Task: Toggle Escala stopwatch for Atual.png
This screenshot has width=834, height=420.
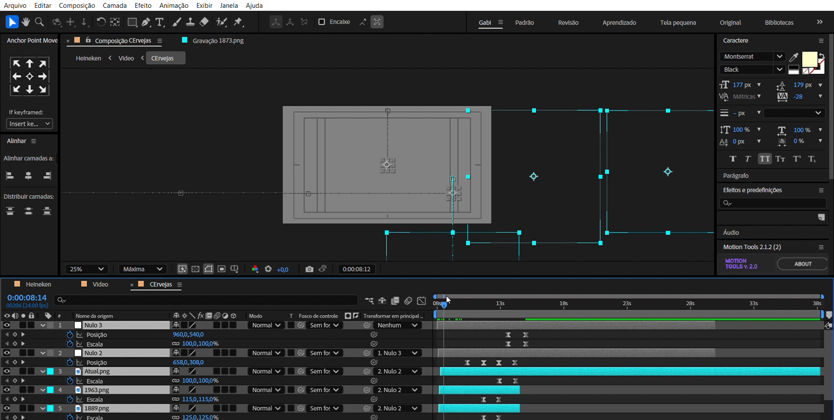Action: tap(69, 381)
